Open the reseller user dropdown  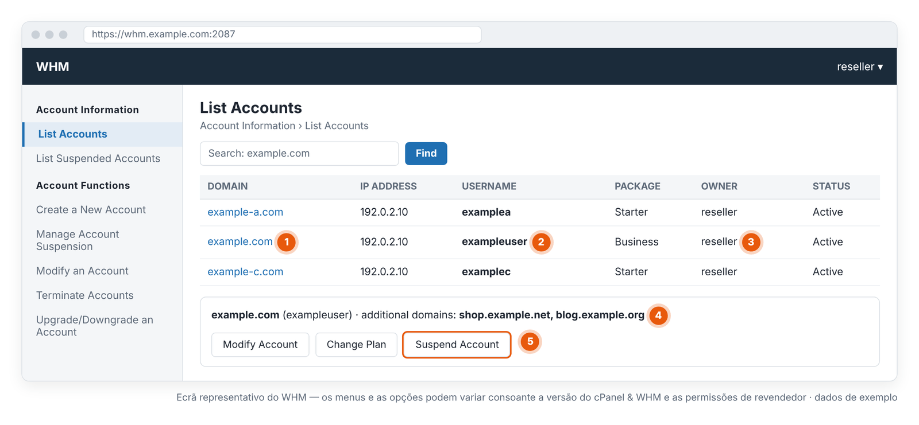pos(859,67)
